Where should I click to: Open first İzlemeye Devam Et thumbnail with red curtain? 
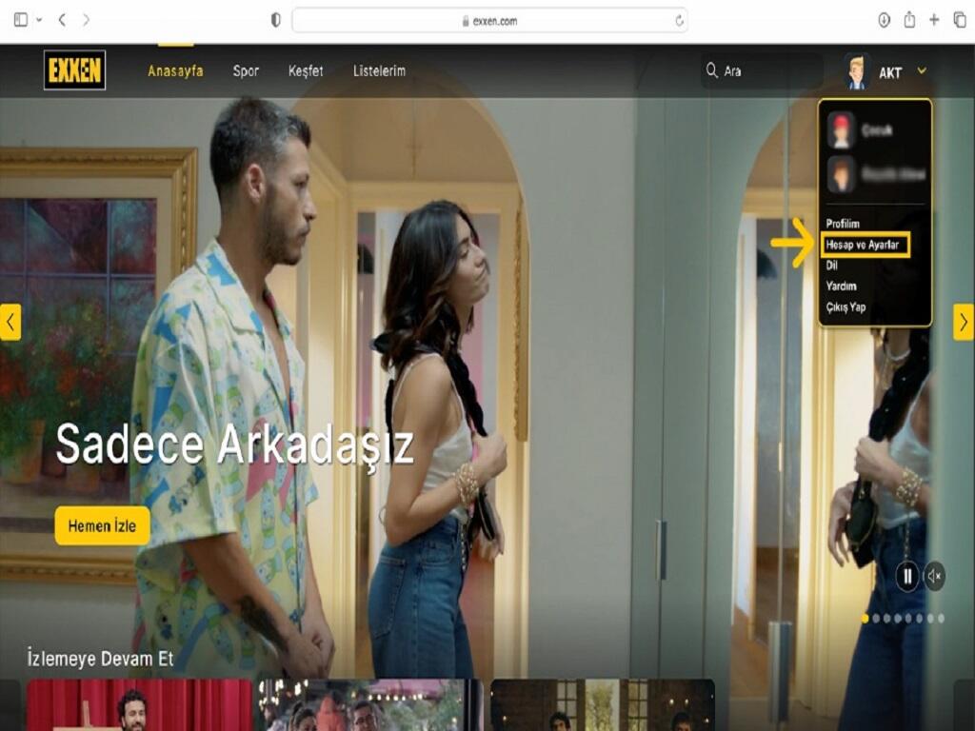click(x=140, y=705)
